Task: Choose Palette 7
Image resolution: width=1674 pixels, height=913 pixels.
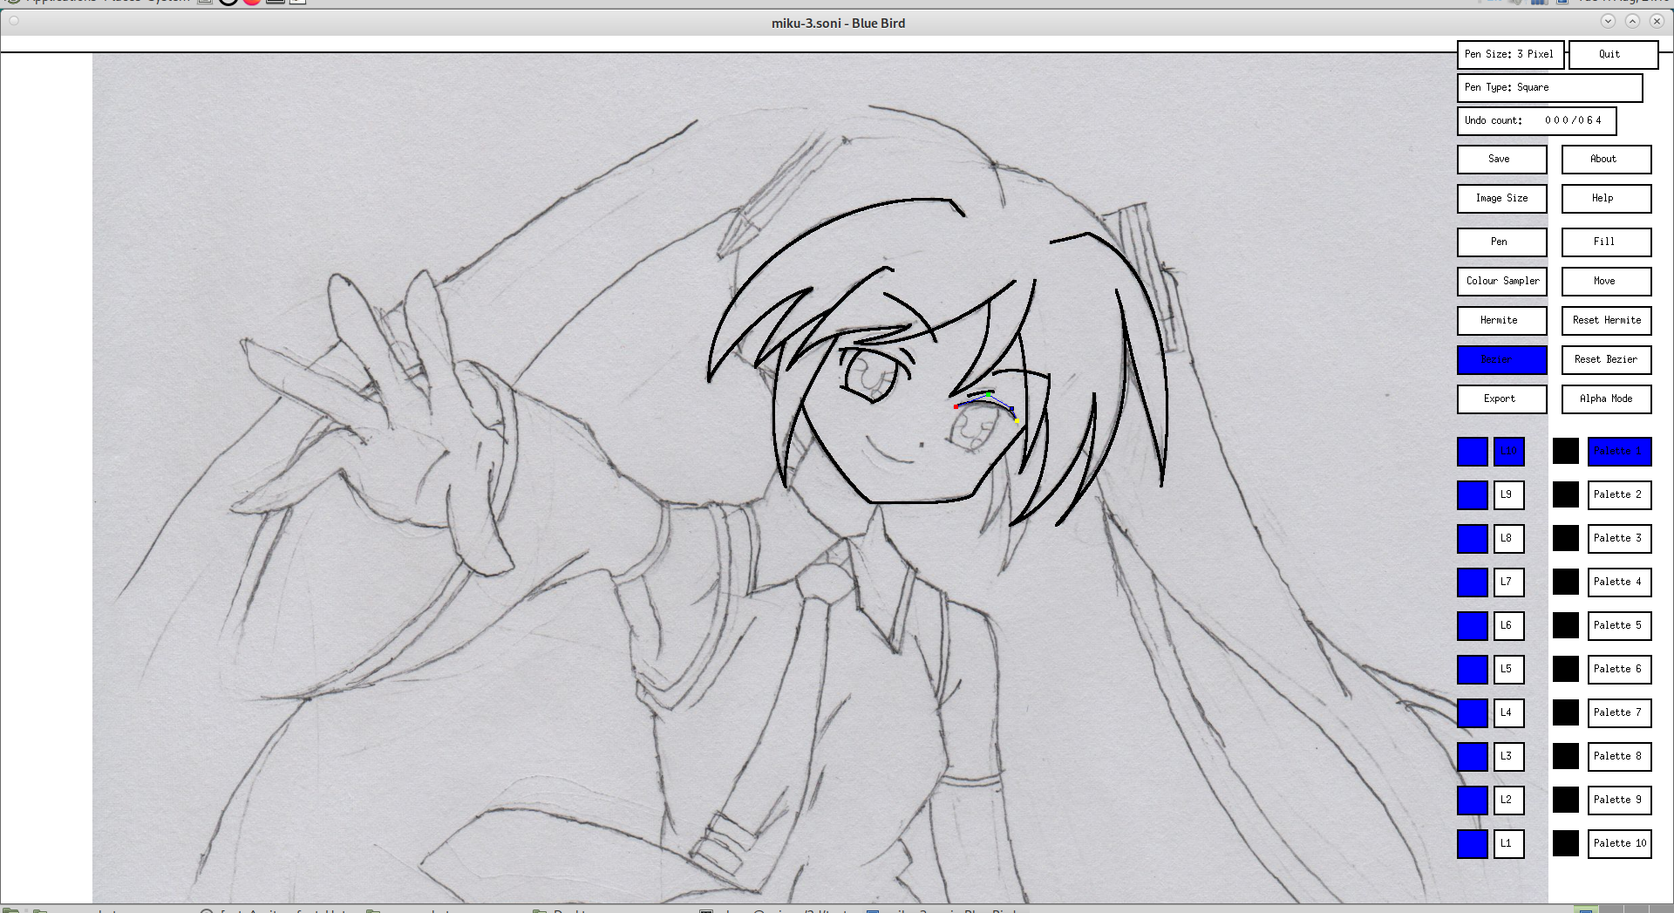Action: [x=1619, y=713]
